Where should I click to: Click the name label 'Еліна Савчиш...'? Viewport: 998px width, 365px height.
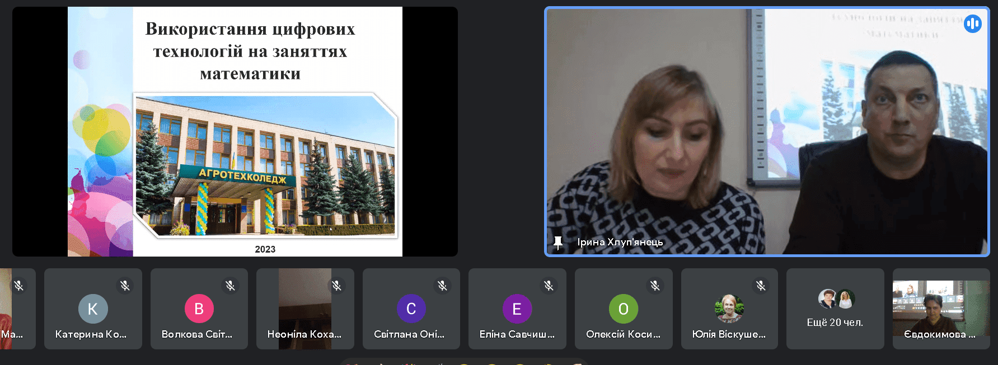tap(517, 334)
